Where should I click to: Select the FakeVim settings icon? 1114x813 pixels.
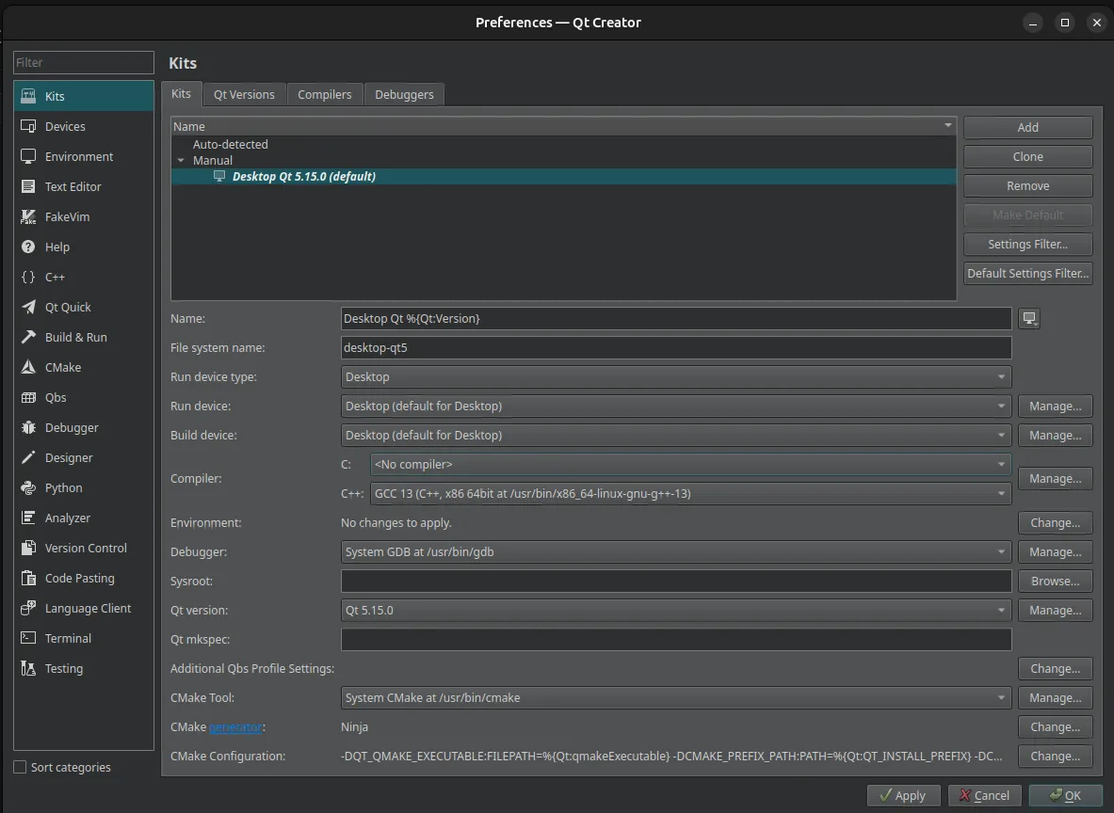pyautogui.click(x=28, y=216)
